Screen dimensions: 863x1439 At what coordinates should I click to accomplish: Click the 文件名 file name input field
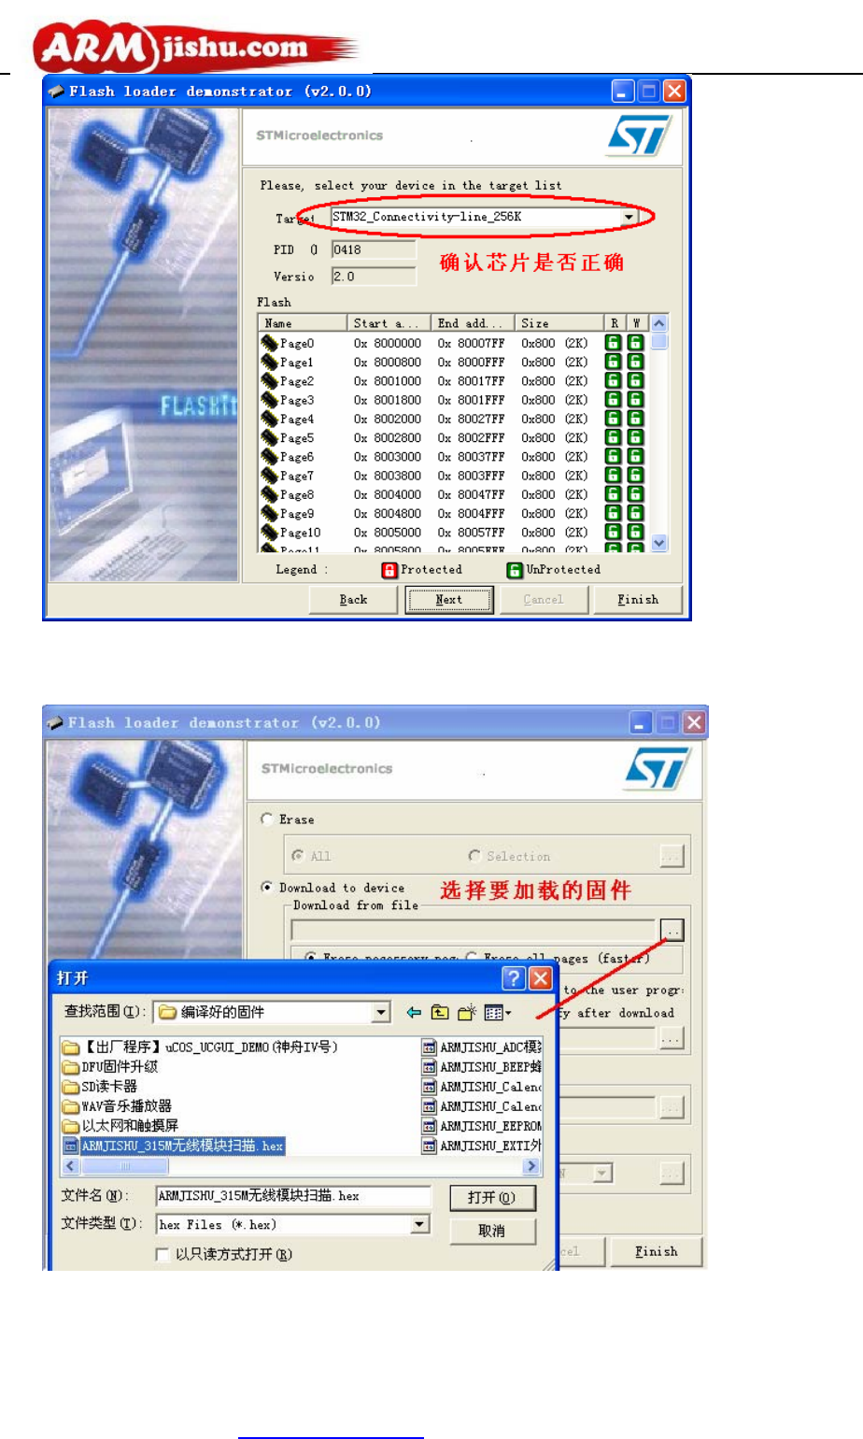pos(293,1196)
